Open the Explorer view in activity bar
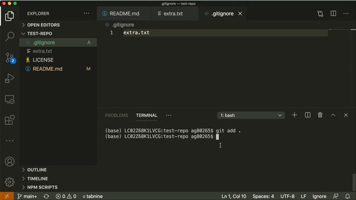Screen dimensions: 356x200 9,16
